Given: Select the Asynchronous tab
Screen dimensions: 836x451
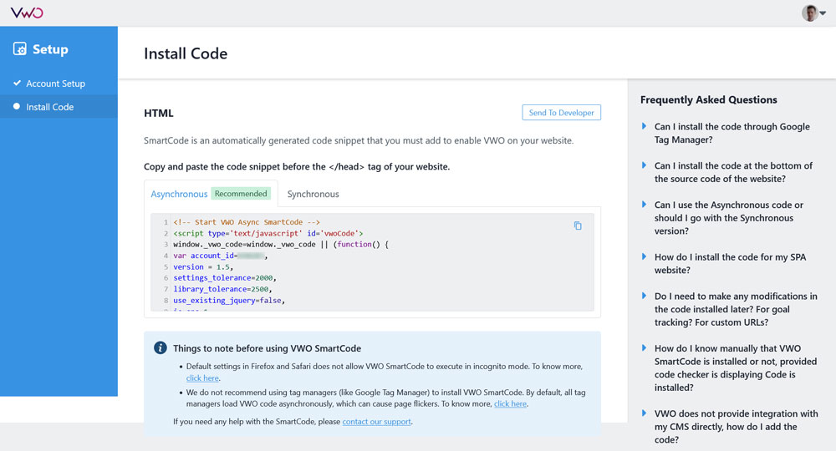Looking at the screenshot, I should pyautogui.click(x=179, y=194).
